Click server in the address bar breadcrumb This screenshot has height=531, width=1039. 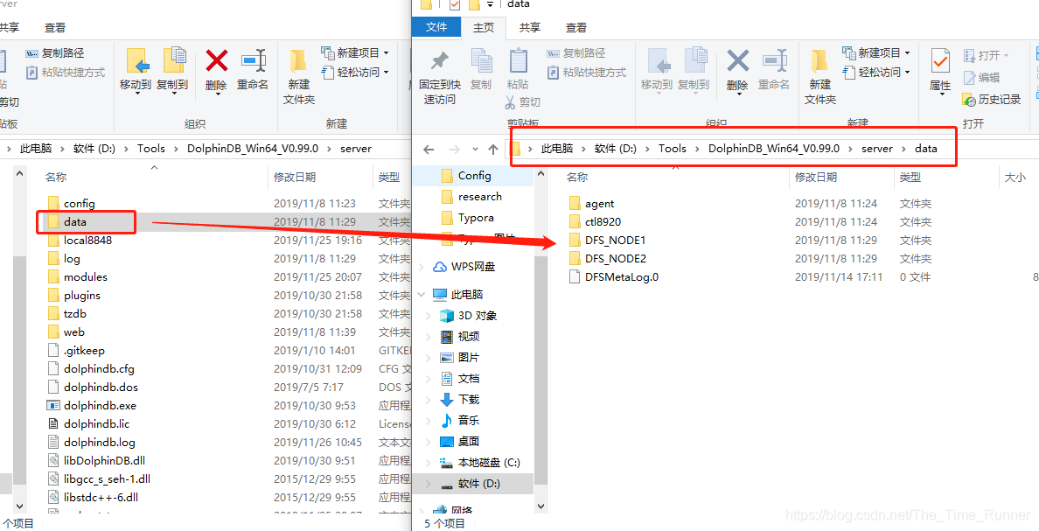click(876, 148)
